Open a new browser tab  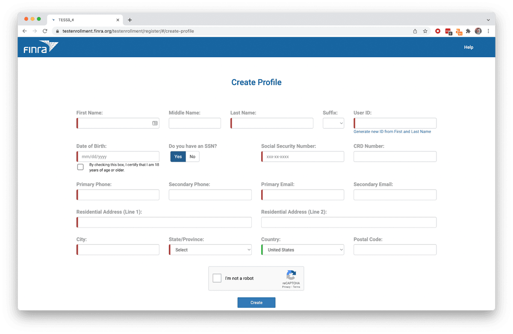coord(130,20)
